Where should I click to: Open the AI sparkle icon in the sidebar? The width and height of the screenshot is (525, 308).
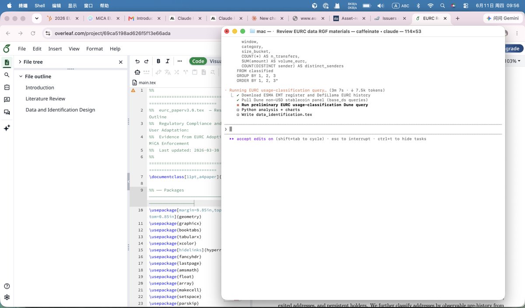tap(7, 128)
